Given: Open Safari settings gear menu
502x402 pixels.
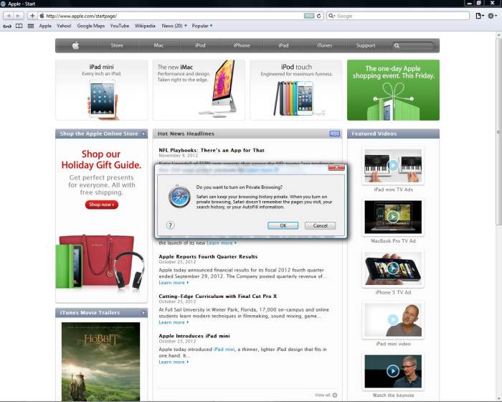Looking at the screenshot, I should (492, 16).
